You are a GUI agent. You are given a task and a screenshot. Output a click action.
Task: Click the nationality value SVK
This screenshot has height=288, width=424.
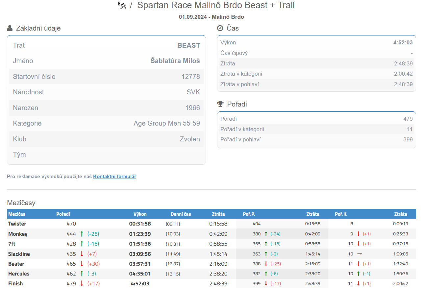(x=193, y=92)
